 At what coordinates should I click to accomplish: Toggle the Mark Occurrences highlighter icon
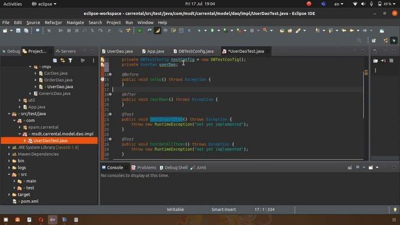[157, 31]
